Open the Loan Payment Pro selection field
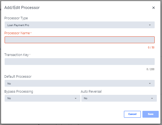Screen dimensions: 162x125 (x=80, y=25)
